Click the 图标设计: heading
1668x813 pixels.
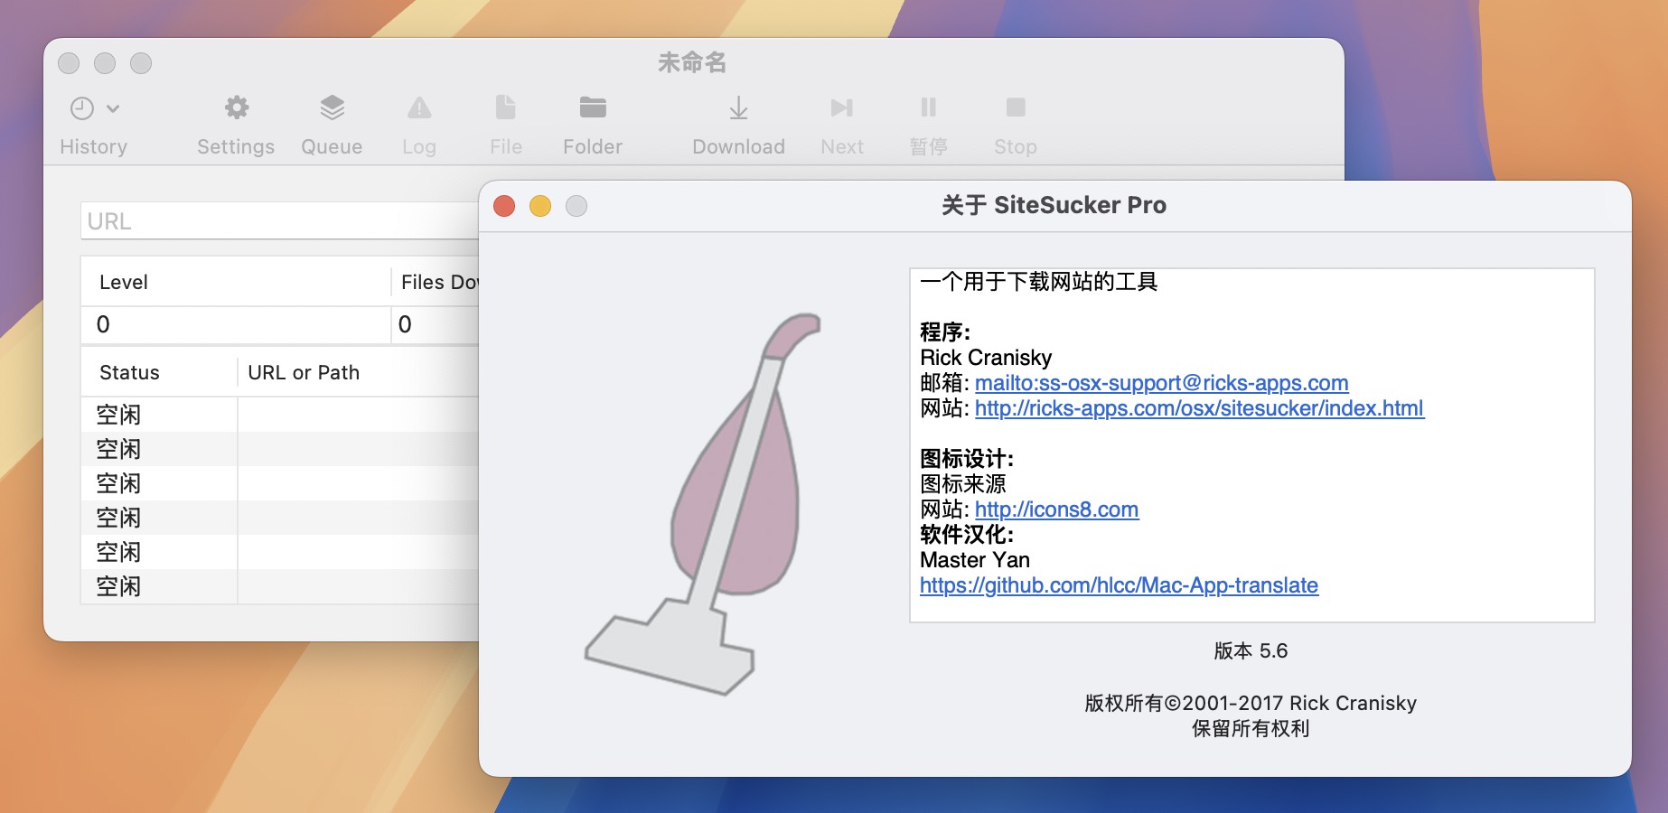click(x=967, y=459)
